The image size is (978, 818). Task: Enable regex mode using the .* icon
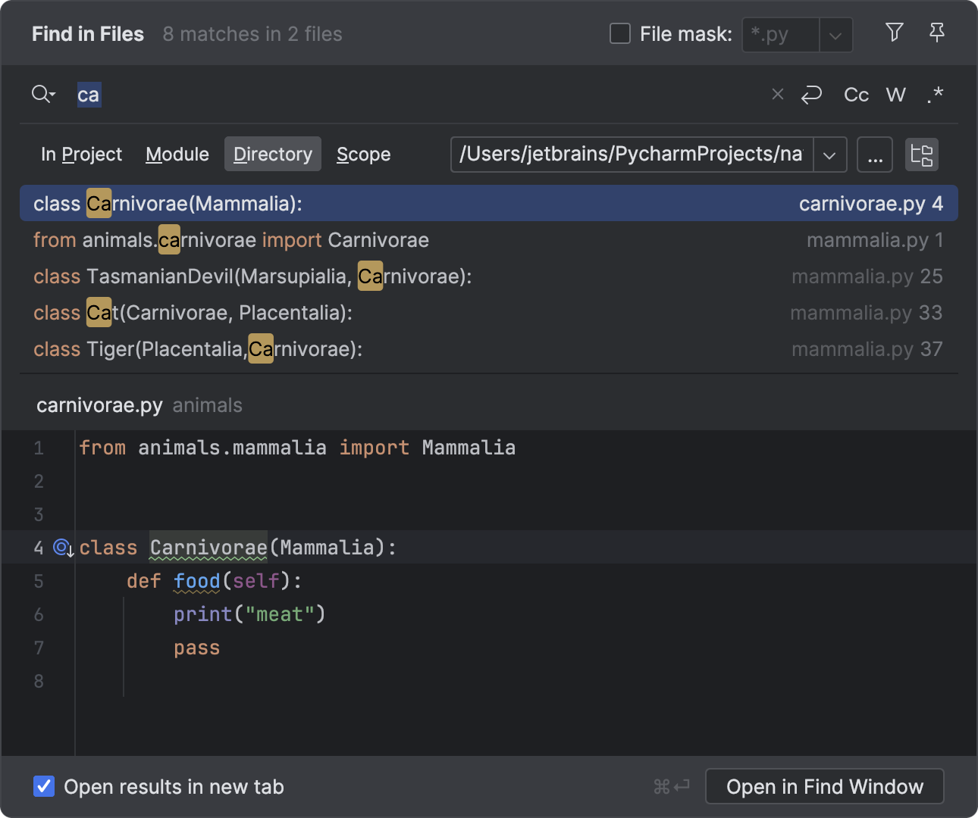[935, 94]
